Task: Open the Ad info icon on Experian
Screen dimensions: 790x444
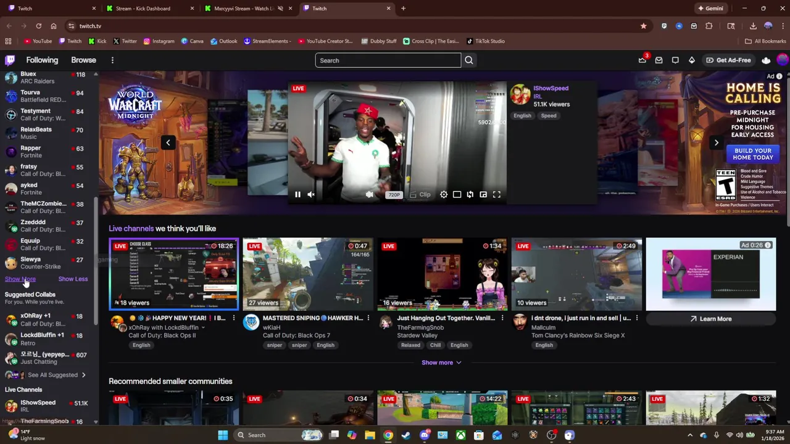Action: pos(768,245)
